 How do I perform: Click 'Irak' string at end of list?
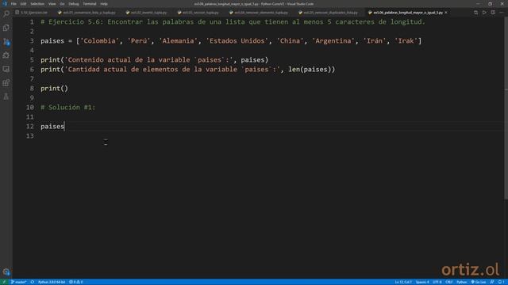[x=406, y=41]
